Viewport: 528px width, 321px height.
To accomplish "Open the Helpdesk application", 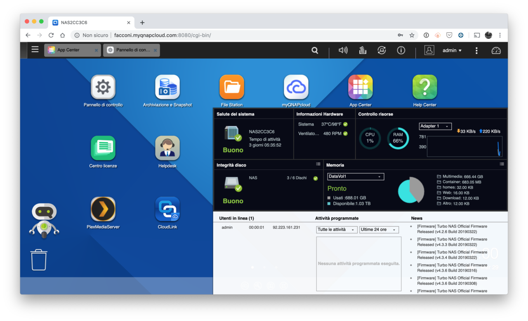I will point(167,148).
